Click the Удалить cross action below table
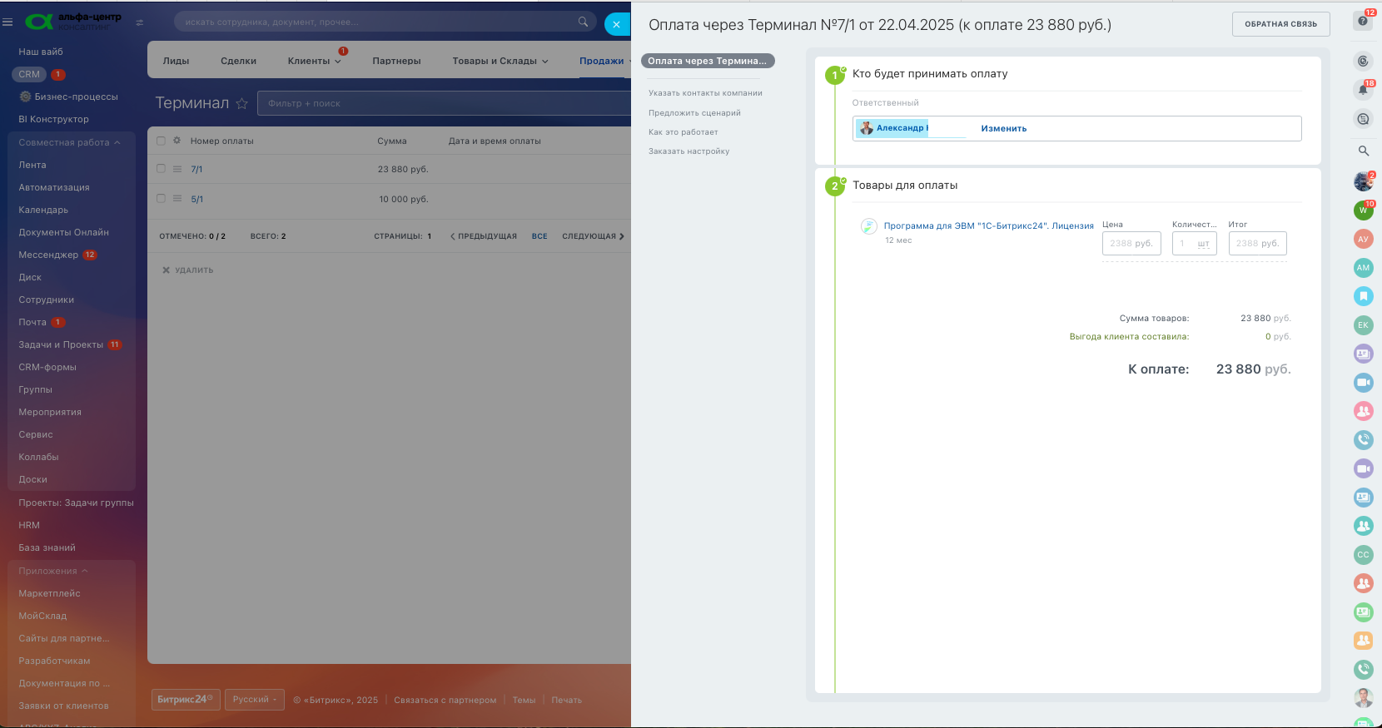Image resolution: width=1382 pixels, height=728 pixels. pos(188,270)
